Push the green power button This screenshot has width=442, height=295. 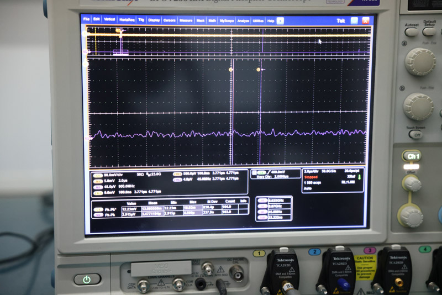tap(87, 280)
